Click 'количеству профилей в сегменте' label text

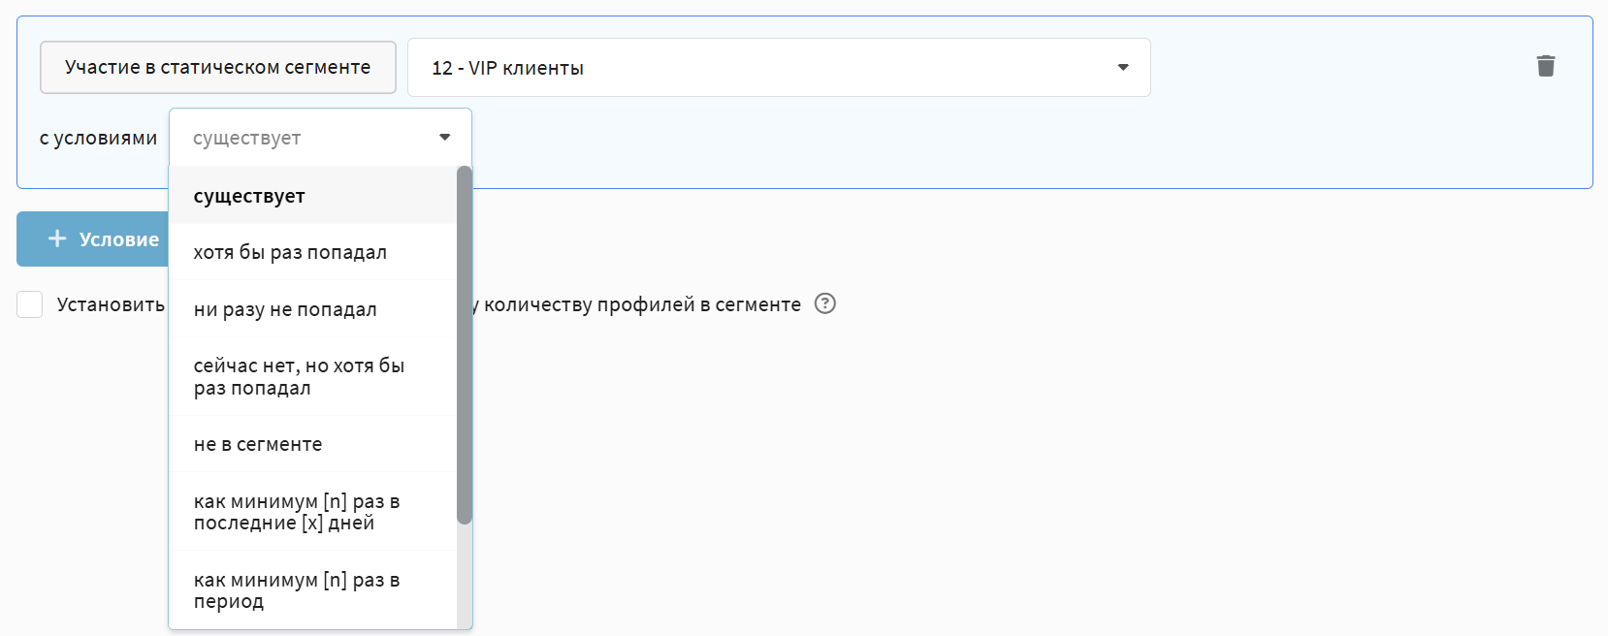pyautogui.click(x=642, y=304)
